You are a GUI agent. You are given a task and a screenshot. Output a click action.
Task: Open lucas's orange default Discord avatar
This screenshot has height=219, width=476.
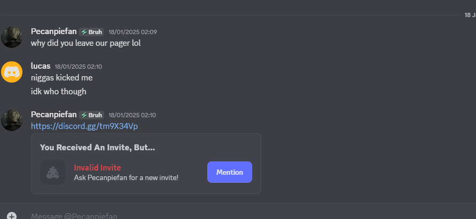coord(12,72)
